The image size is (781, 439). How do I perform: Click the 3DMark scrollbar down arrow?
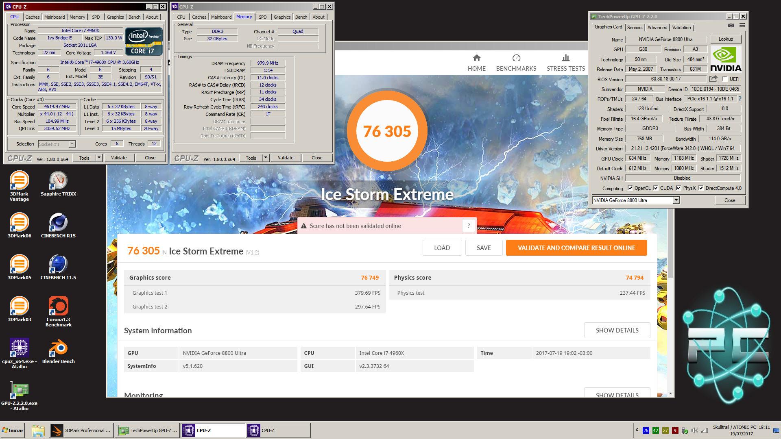670,393
